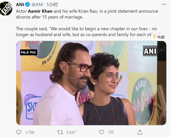Open the tweet's attached photo
Viewport: 171px width, 137px height.
point(91,83)
